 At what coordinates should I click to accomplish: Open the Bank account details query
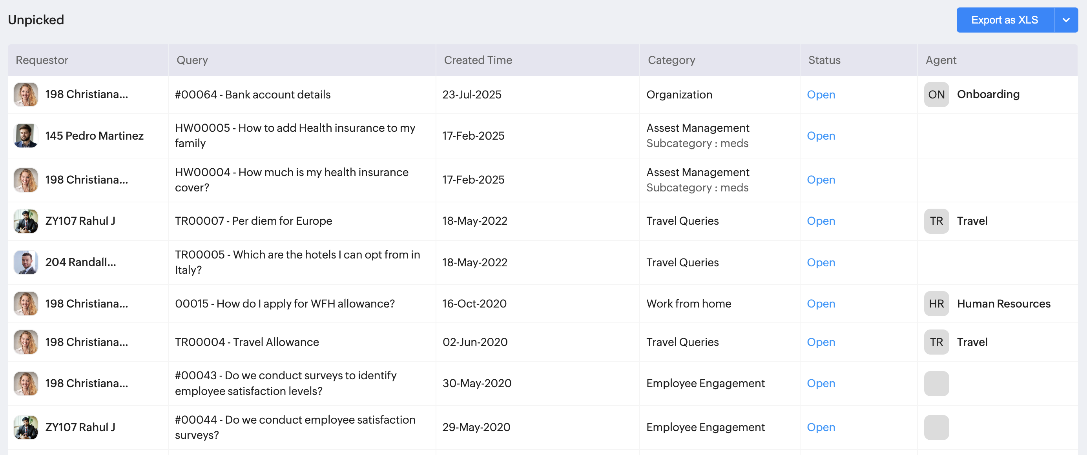[x=252, y=95]
